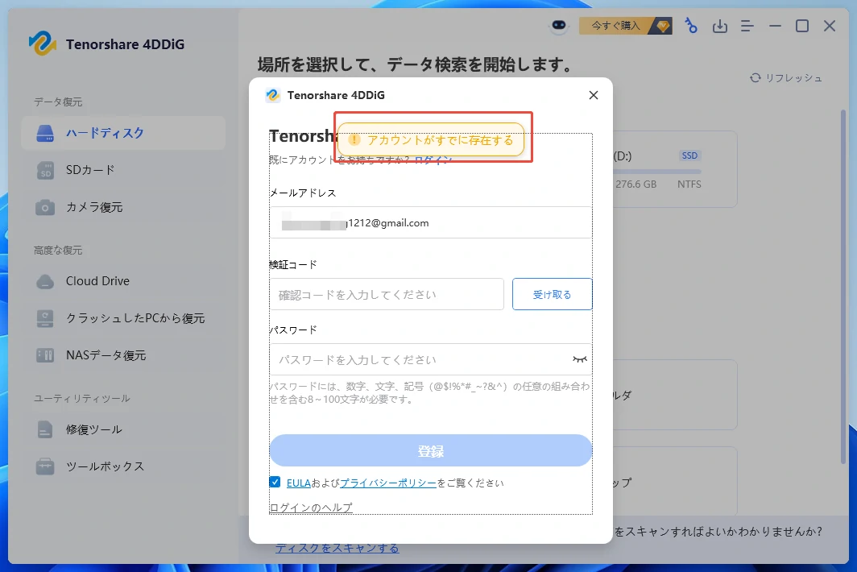Open the EULA link
The height and width of the screenshot is (572, 857).
[298, 483]
